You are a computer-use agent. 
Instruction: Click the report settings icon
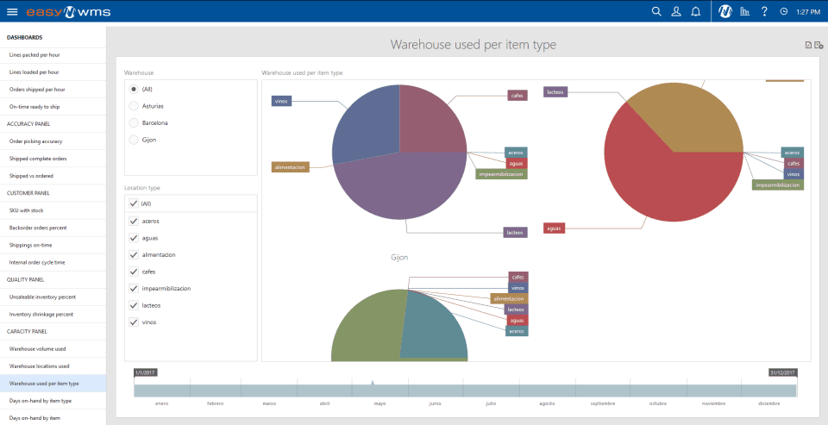click(x=819, y=46)
